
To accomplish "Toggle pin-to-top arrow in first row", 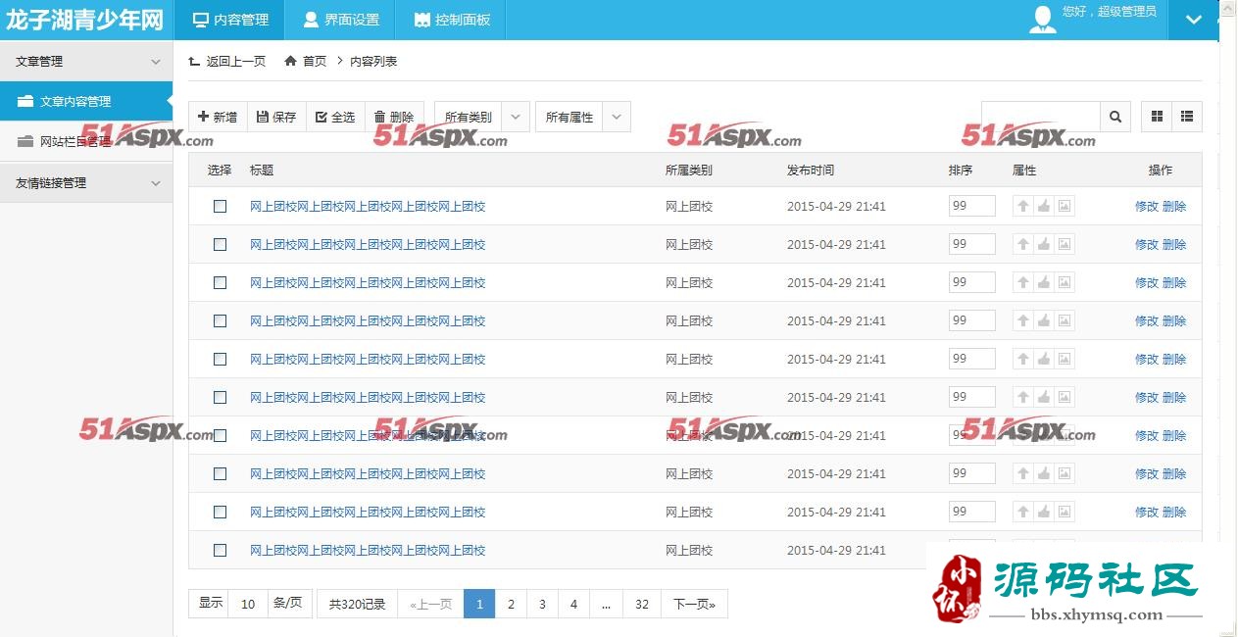I will (x=1023, y=206).
